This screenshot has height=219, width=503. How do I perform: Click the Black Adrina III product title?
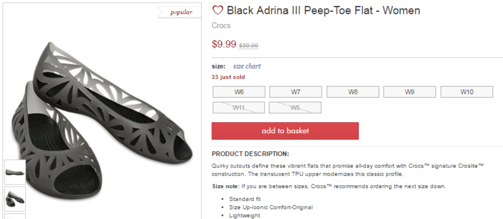click(x=324, y=11)
